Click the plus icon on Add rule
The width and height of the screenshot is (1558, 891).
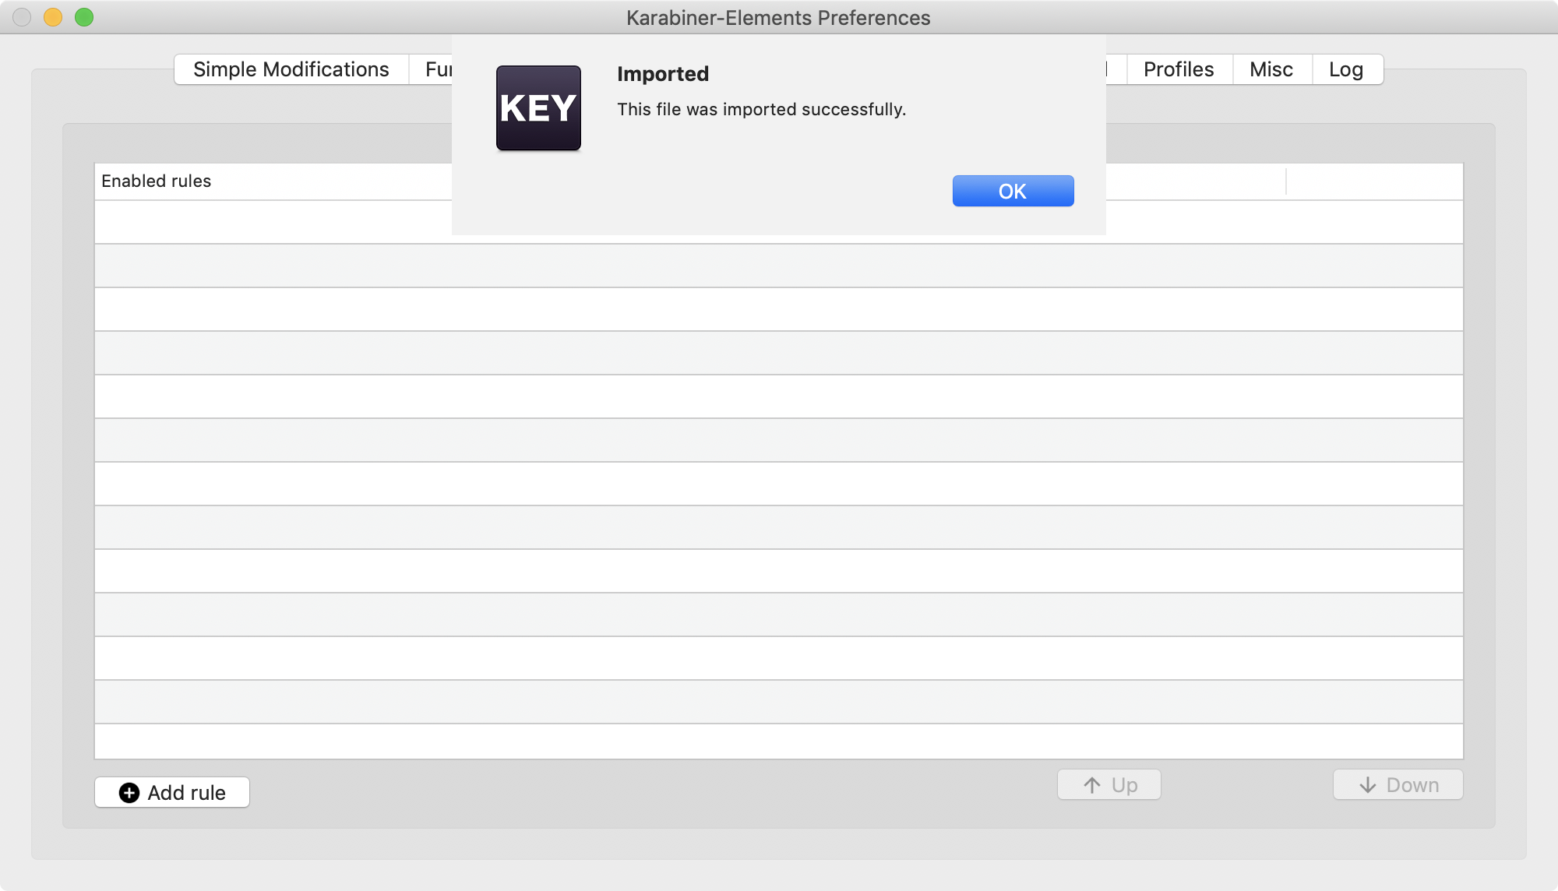[x=129, y=792]
